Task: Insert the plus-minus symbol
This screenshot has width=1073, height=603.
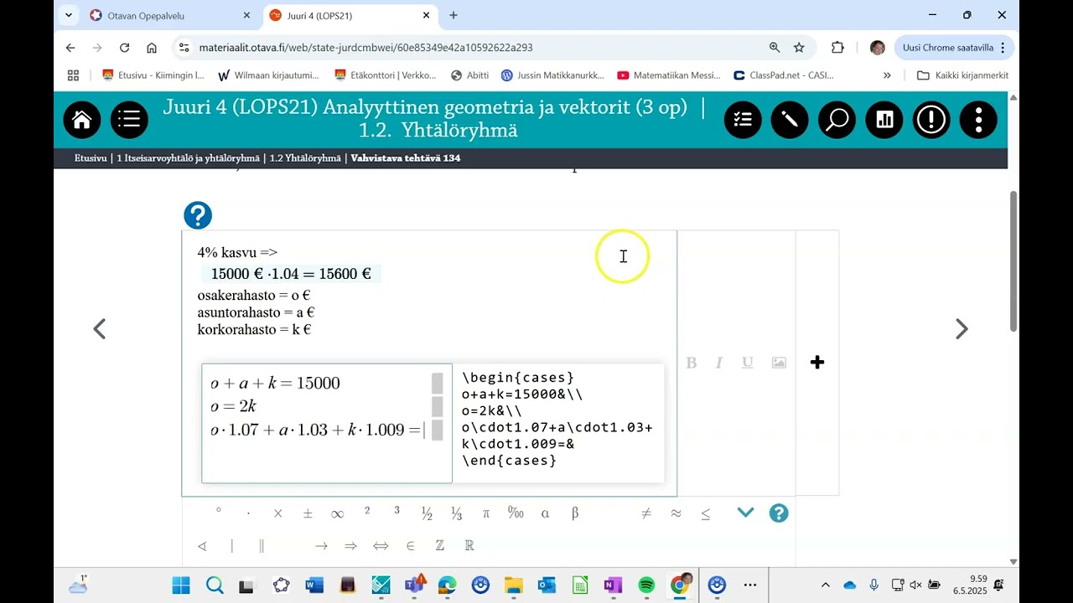Action: coord(308,513)
